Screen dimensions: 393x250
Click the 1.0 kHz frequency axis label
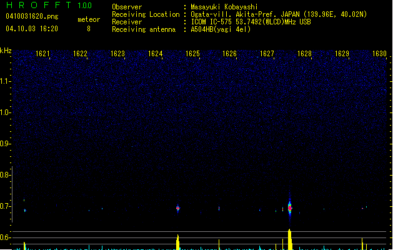pos(5,112)
